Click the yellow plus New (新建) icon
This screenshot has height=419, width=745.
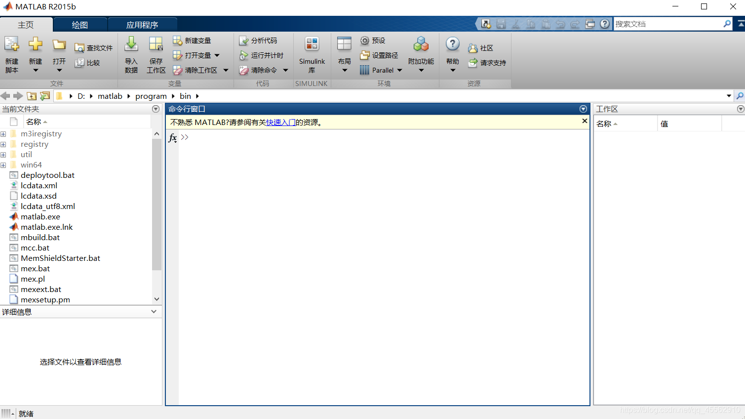(36, 44)
